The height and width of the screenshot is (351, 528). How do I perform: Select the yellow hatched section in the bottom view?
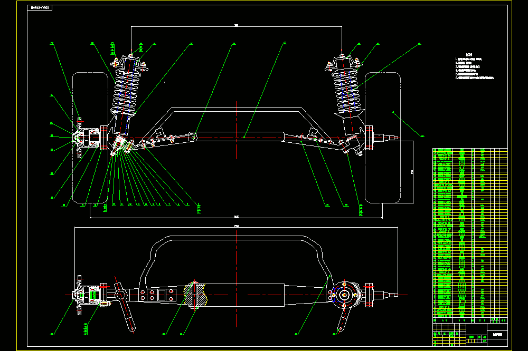tap(195, 295)
